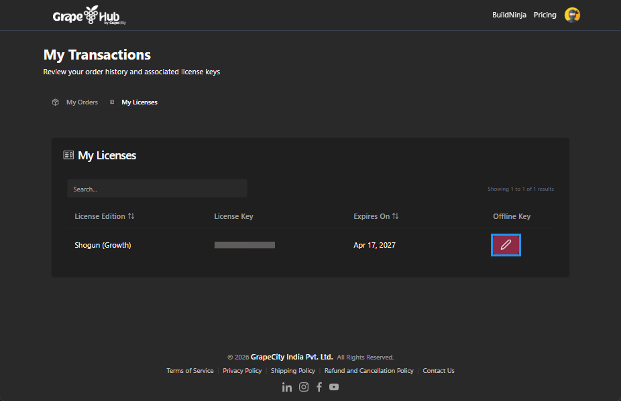Open the Instagram social icon

(304, 387)
